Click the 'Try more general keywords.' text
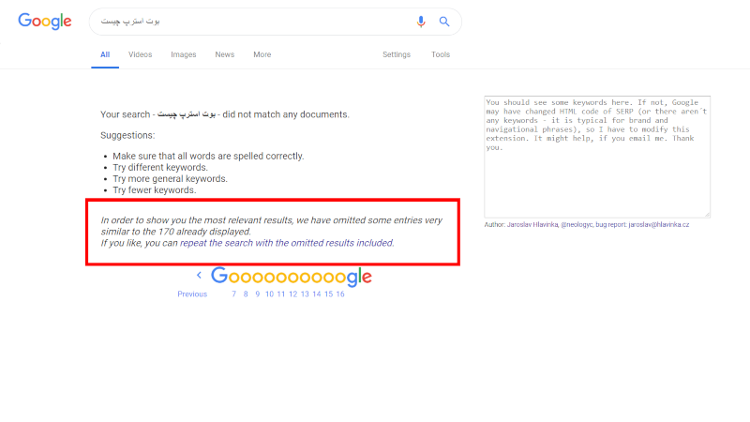Image resolution: width=750 pixels, height=422 pixels. 171,178
